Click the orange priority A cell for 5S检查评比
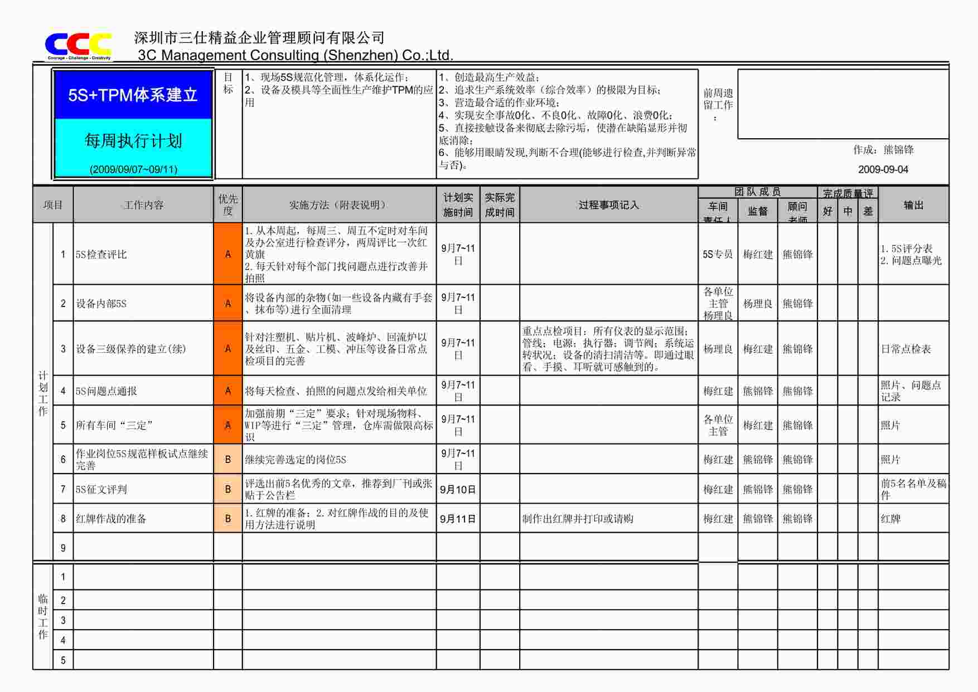Image resolution: width=978 pixels, height=692 pixels. coord(227,254)
